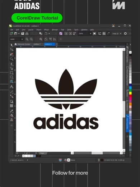
Task: Select the Drop Shadow effects tool
Action: [11, 101]
